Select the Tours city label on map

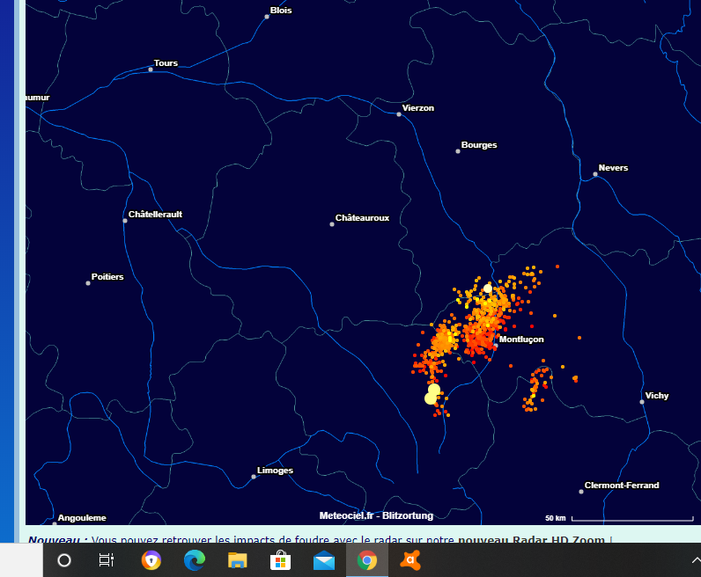click(166, 63)
